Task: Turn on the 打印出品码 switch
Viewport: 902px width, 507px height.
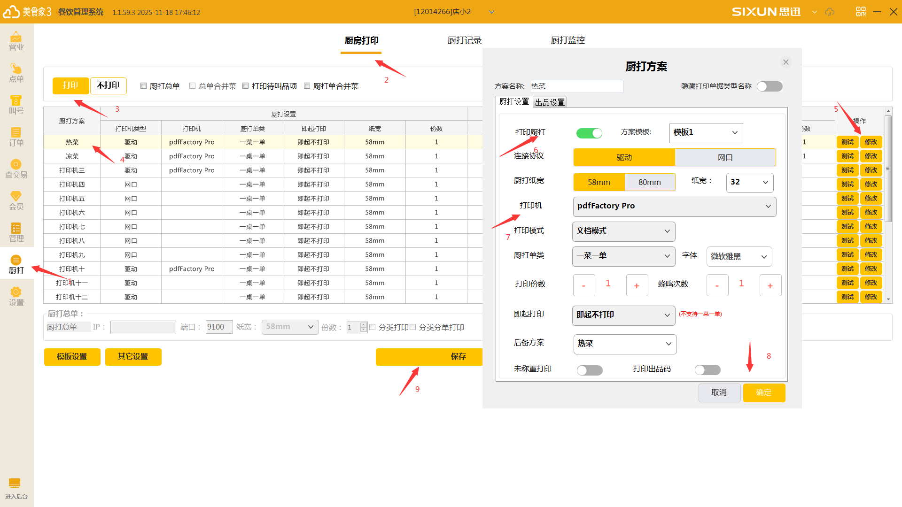Action: [708, 370]
